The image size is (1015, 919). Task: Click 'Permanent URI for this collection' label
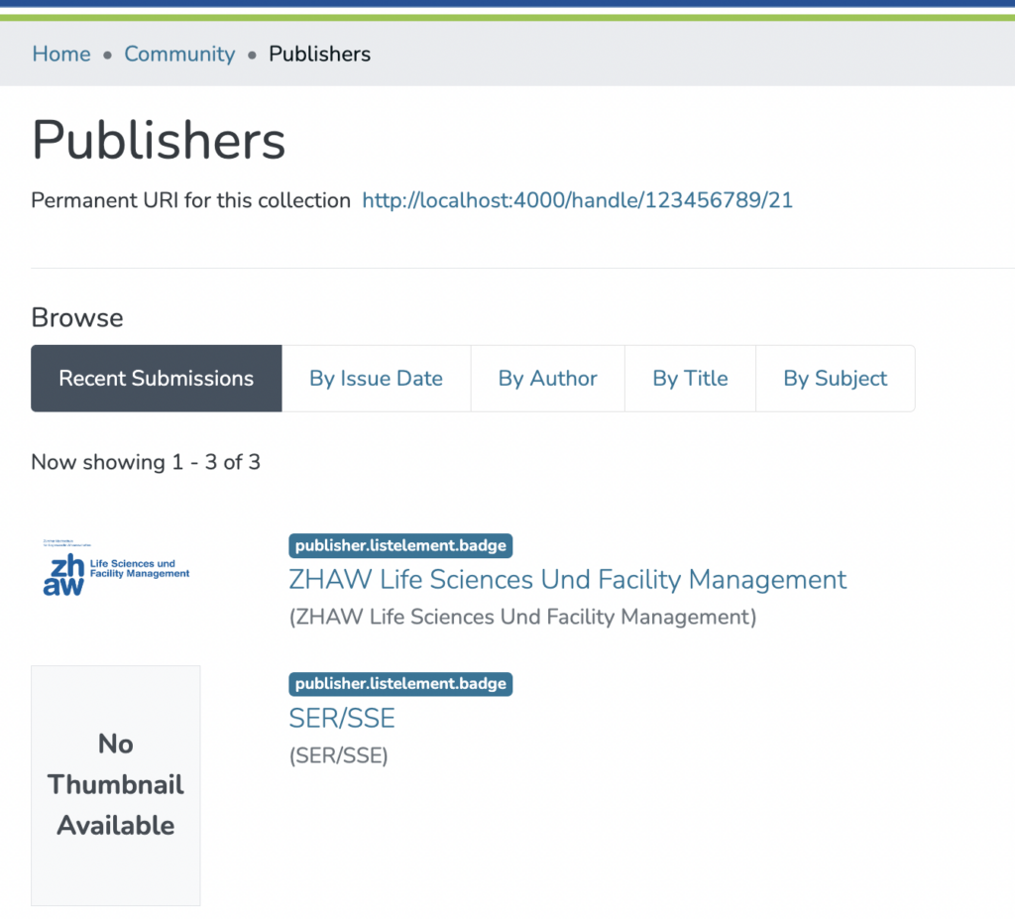[x=191, y=200]
